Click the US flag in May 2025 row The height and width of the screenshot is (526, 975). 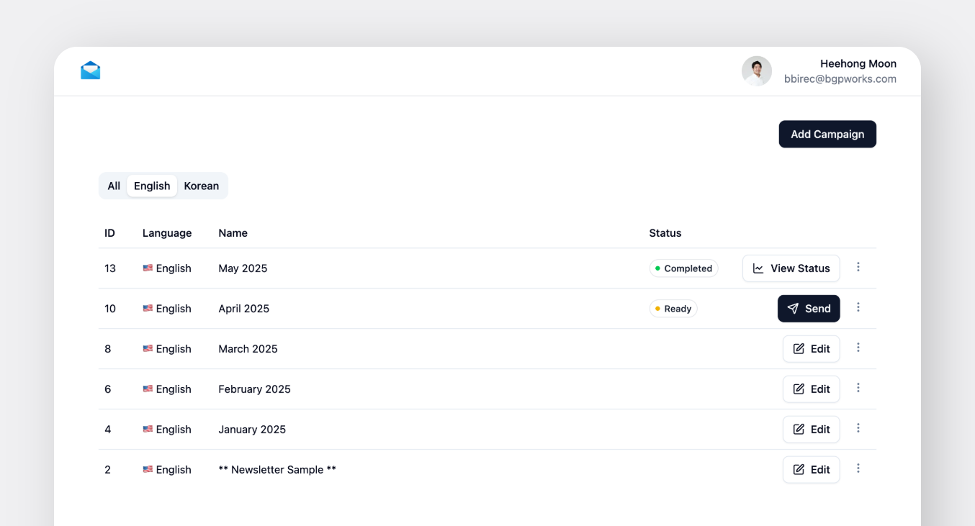tap(148, 268)
